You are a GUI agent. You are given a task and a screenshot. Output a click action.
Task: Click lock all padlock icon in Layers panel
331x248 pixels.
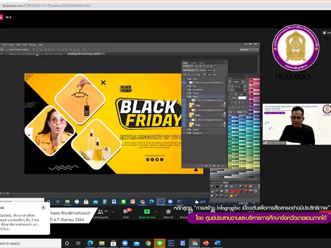pos(199,75)
